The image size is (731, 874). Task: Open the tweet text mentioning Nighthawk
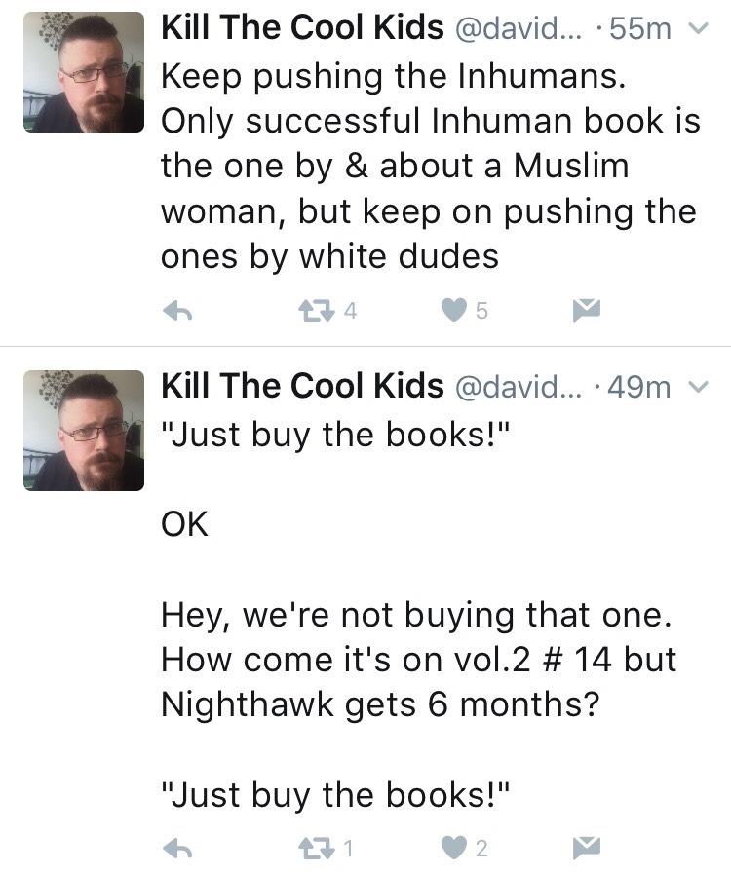[417, 660]
